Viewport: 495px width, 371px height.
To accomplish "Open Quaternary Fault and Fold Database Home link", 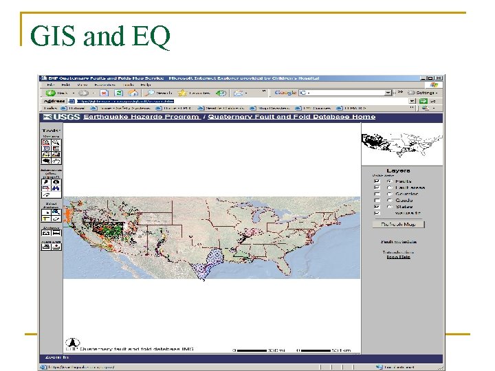I will [x=291, y=117].
